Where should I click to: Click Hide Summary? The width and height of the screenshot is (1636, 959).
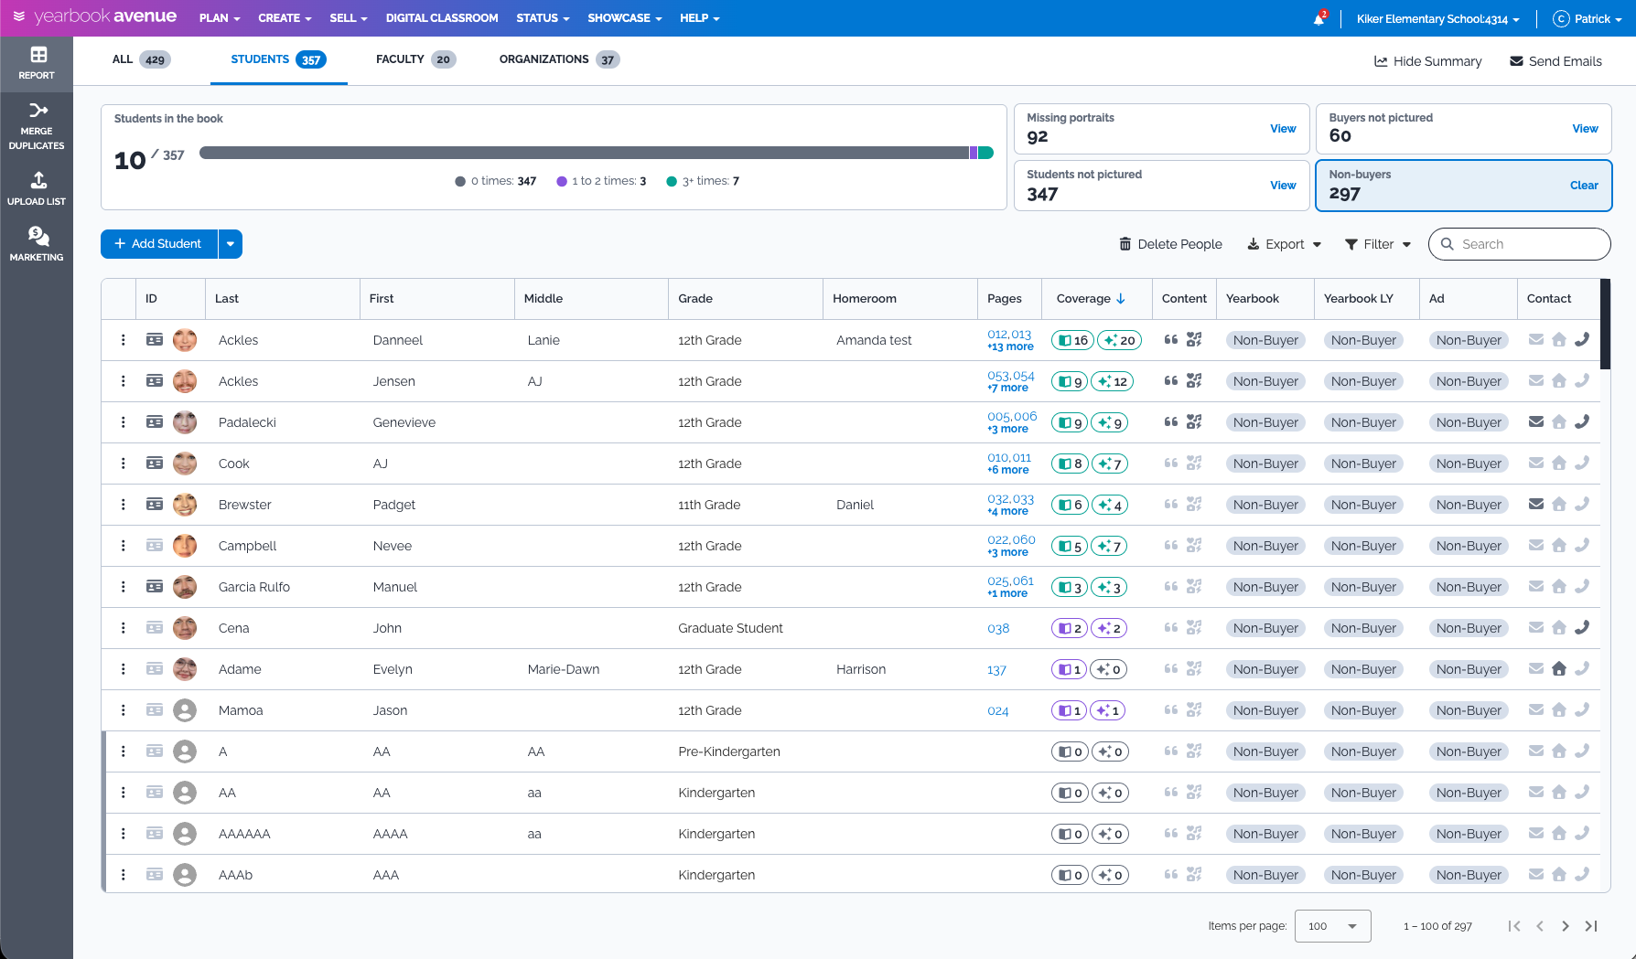pos(1427,61)
